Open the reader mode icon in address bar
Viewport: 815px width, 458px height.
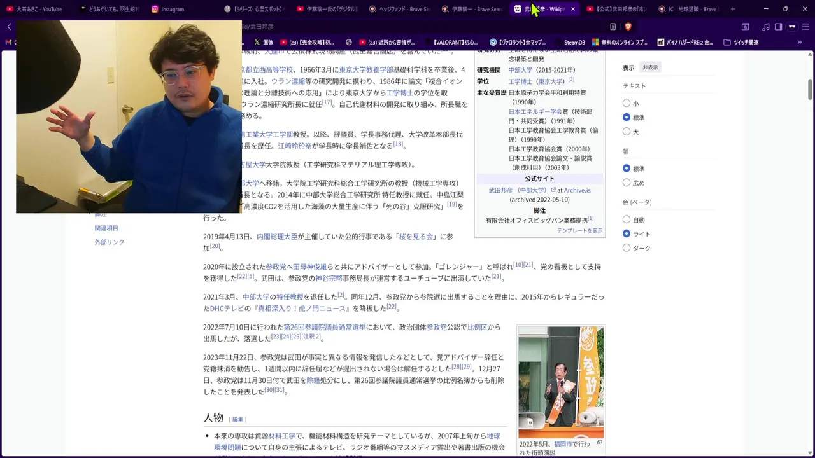(x=613, y=27)
